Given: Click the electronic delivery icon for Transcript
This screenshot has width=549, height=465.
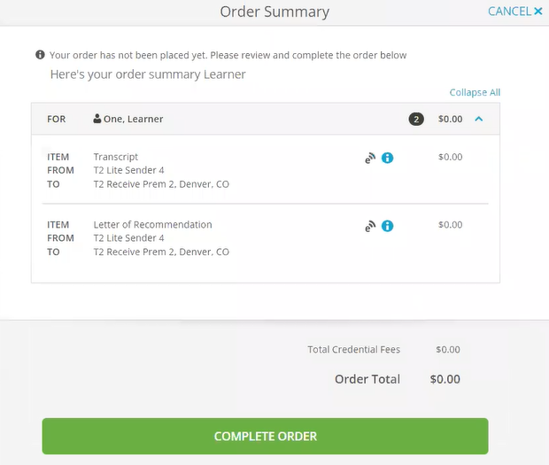Looking at the screenshot, I should [x=370, y=159].
